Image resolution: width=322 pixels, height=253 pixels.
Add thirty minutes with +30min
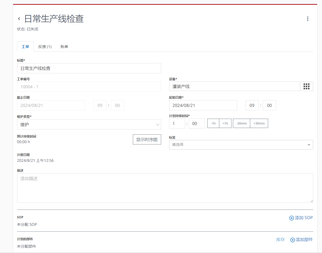click(259, 123)
